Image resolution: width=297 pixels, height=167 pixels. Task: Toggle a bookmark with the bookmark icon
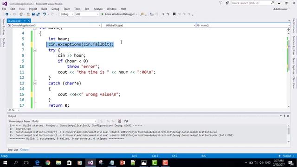click(174, 14)
